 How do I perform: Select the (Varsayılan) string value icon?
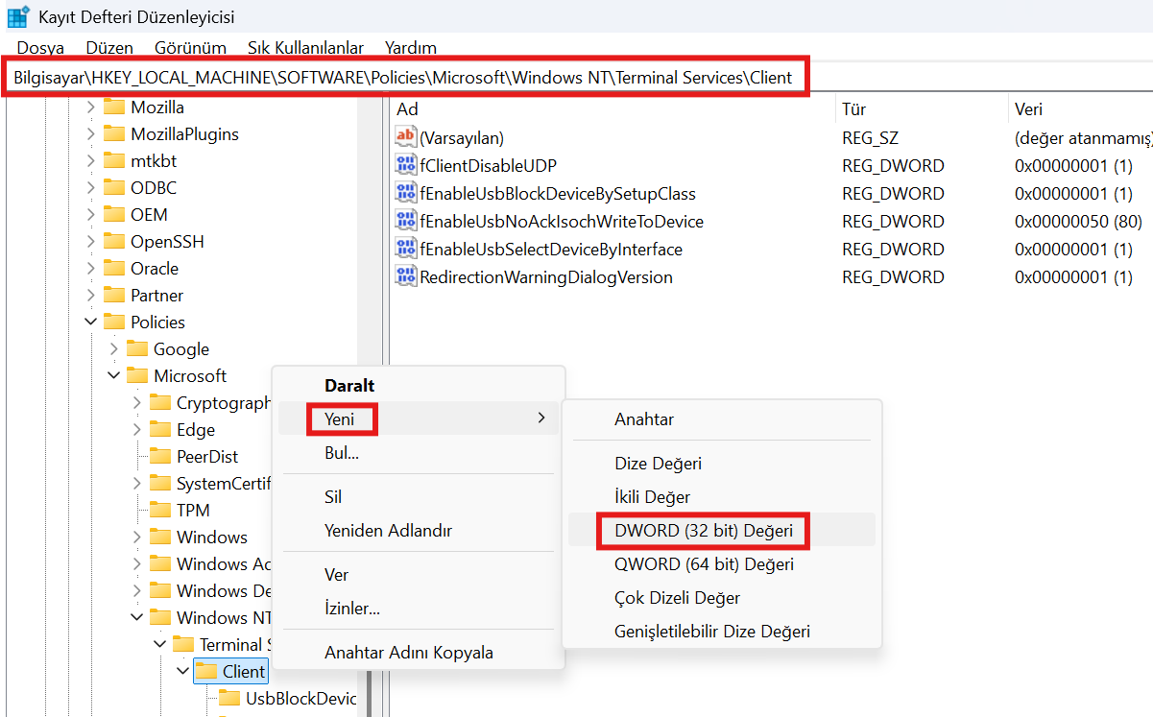(x=406, y=138)
